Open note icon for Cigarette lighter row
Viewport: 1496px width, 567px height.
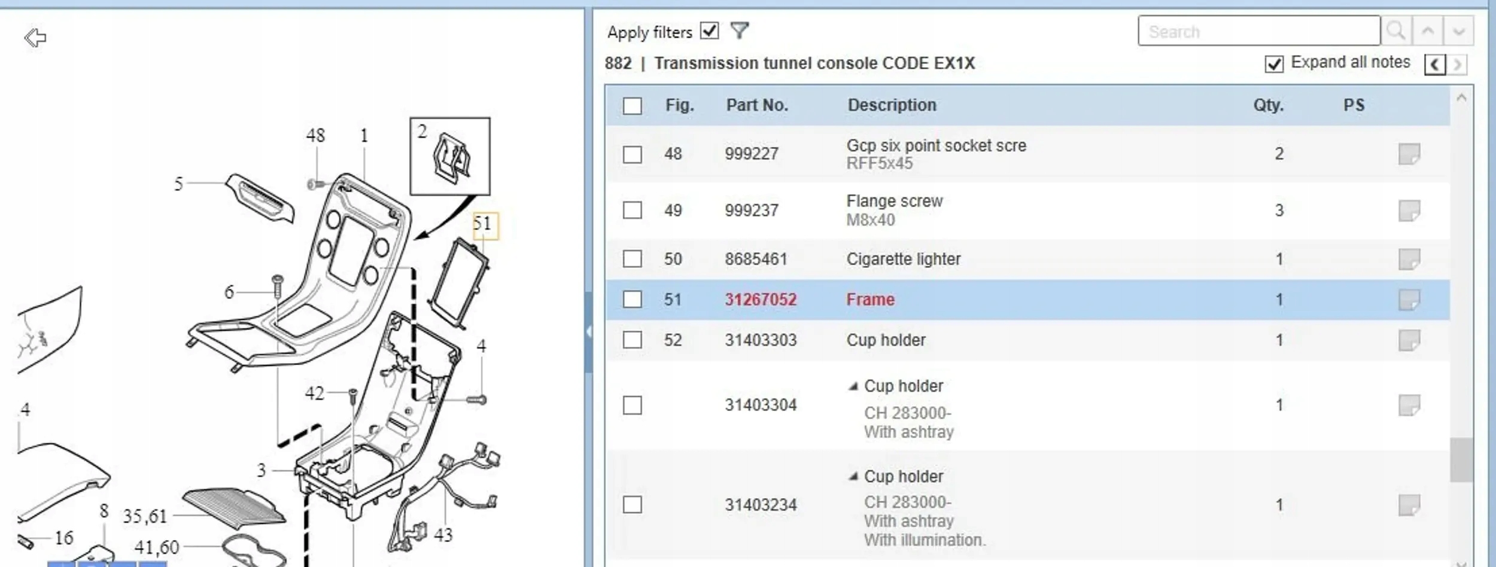point(1409,259)
